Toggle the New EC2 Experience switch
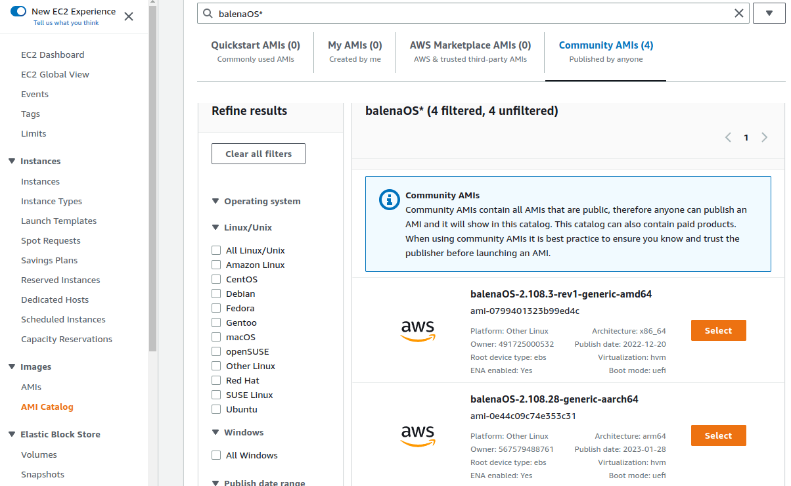Viewport: 791px width, 486px height. pyautogui.click(x=18, y=11)
